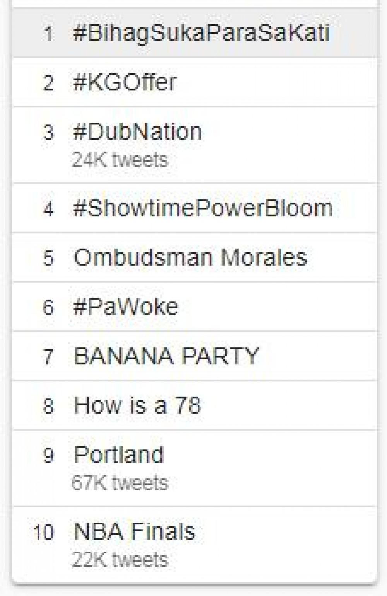Select the "How is a 78" trend

coord(137,405)
